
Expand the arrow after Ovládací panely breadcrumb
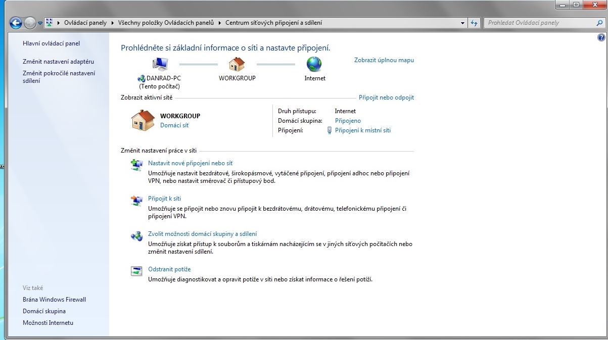pos(112,23)
